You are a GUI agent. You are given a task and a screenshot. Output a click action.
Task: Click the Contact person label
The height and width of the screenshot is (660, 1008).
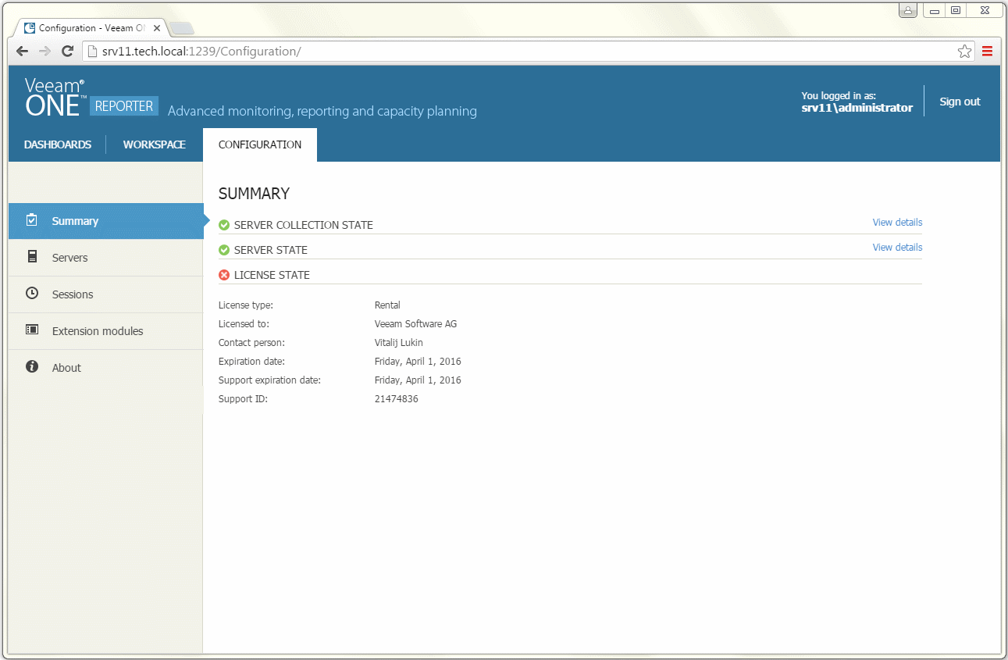pyautogui.click(x=251, y=343)
